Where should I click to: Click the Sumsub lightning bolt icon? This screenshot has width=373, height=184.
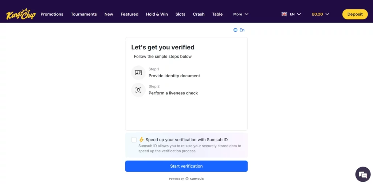141,140
